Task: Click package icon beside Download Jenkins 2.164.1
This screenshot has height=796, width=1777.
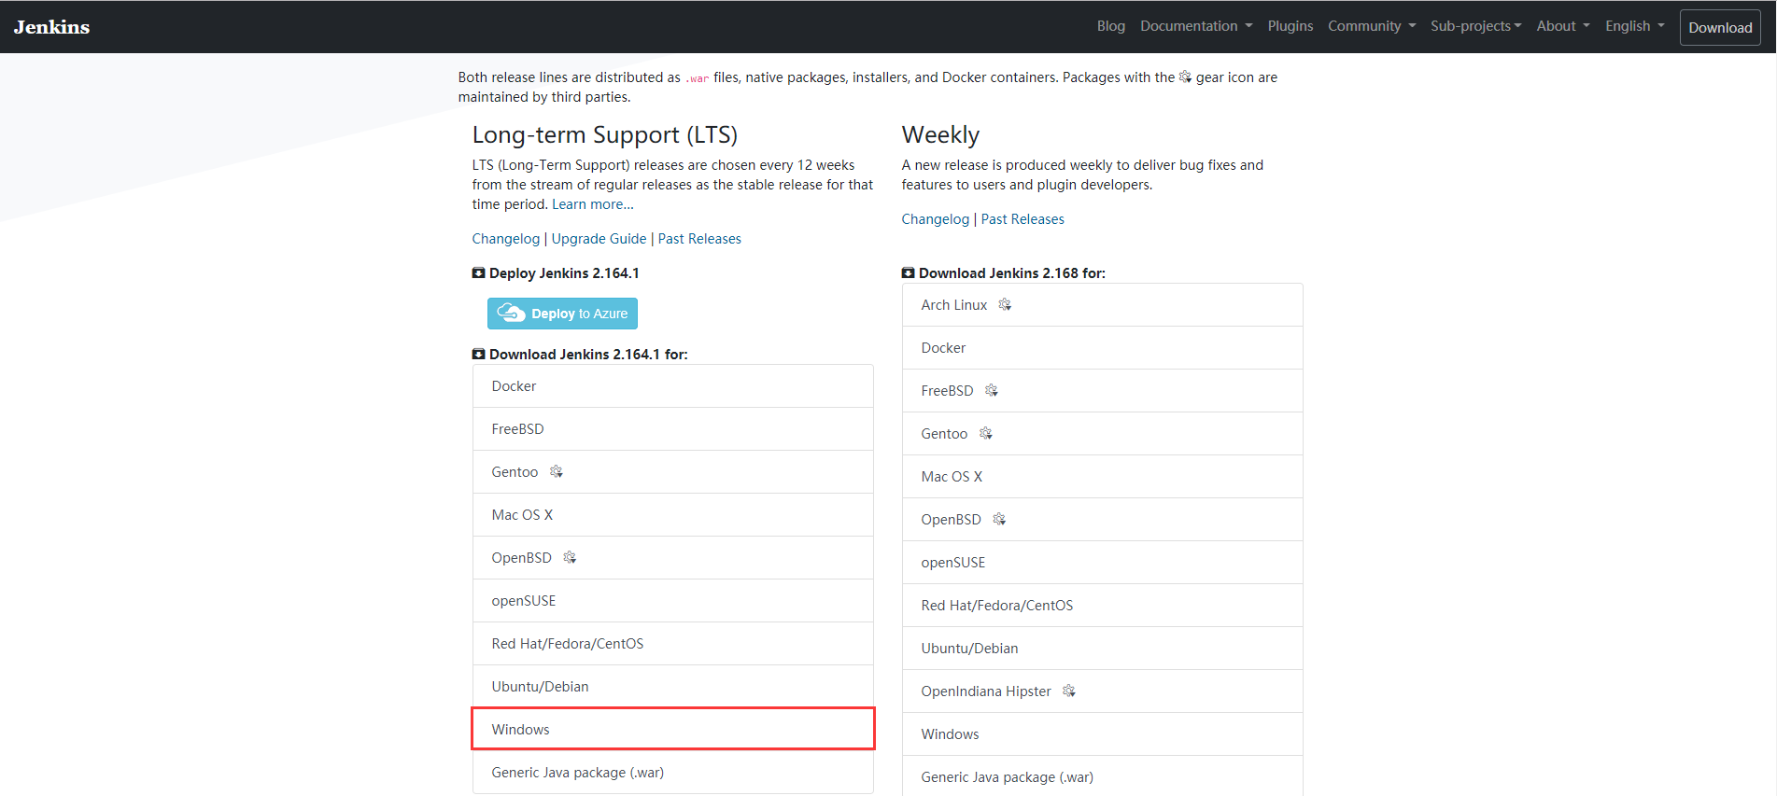Action: pyautogui.click(x=478, y=355)
